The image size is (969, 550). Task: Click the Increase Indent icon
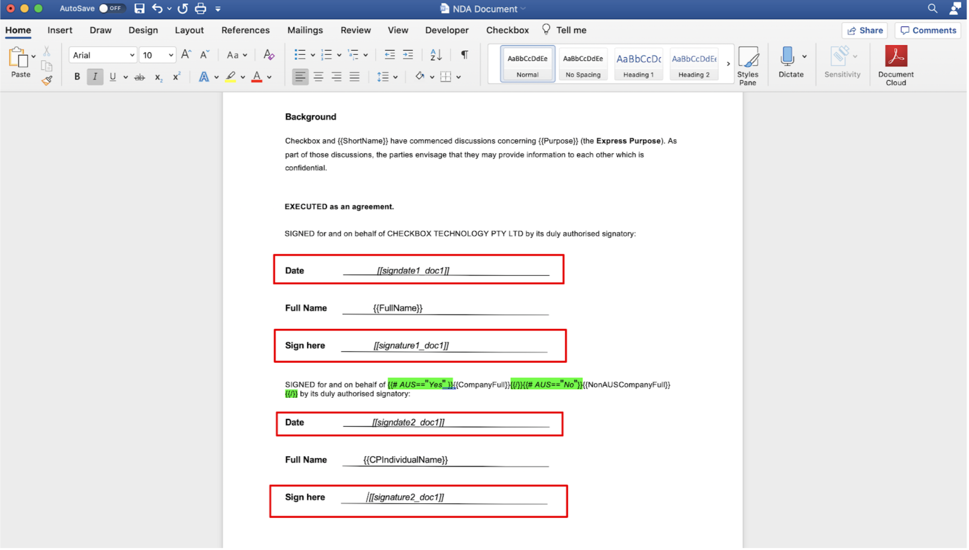408,55
